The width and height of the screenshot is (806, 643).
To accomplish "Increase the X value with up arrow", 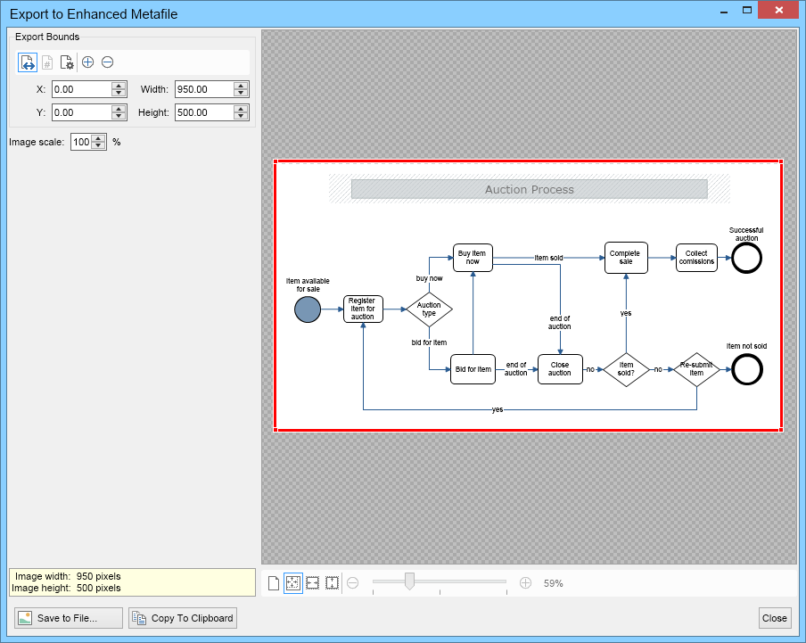I will point(119,86).
